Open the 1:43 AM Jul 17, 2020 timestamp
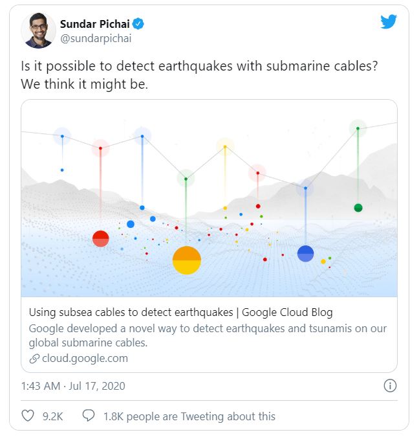Viewport: 419px width, 439px height. click(73, 386)
